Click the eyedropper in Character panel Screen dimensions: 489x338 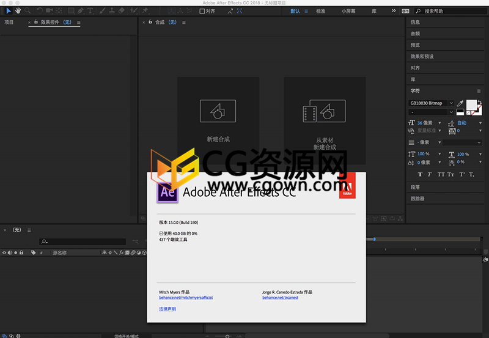(460, 103)
